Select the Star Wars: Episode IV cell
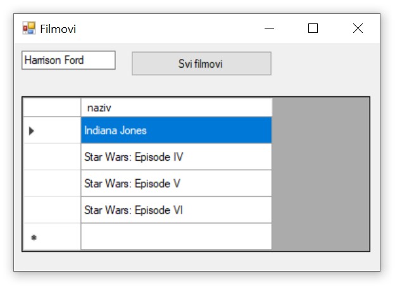Viewport: 395px width, 290px height. [176, 157]
